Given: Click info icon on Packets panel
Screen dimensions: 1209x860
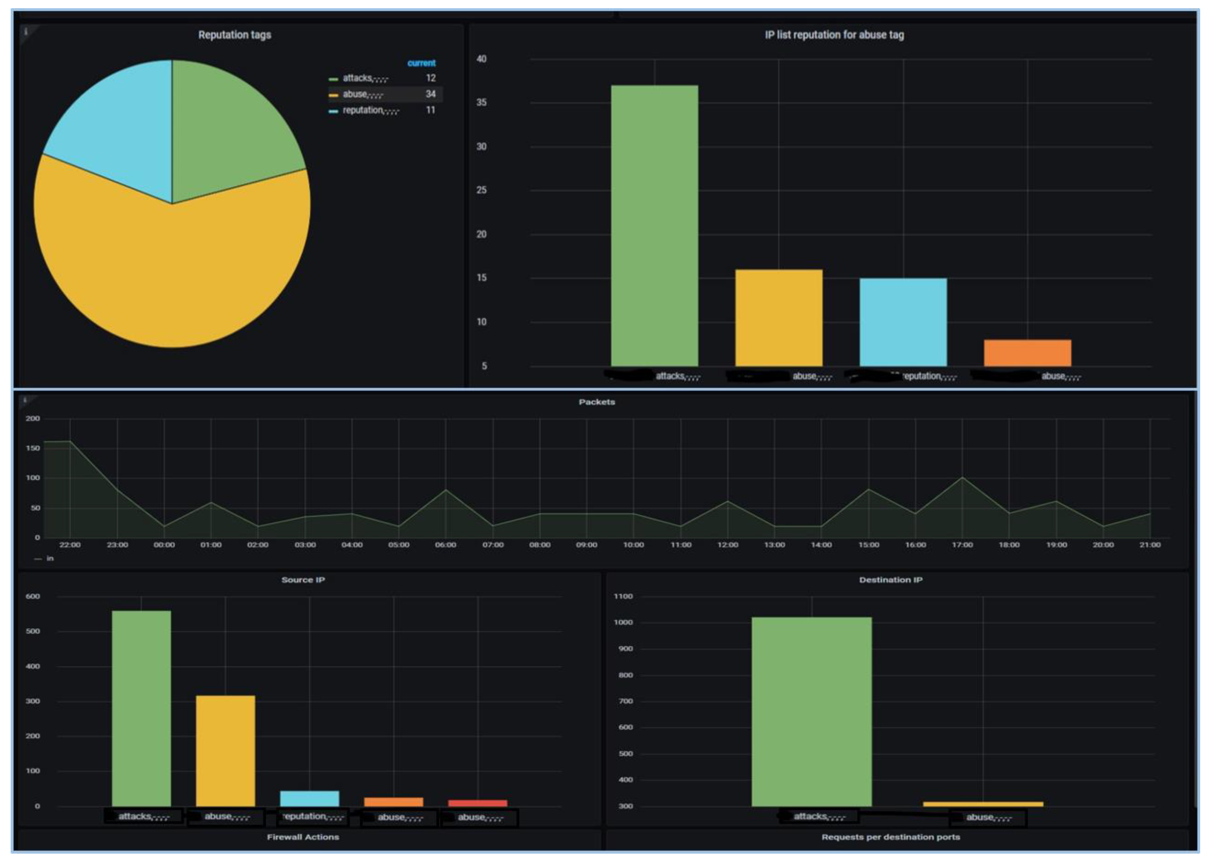Looking at the screenshot, I should [x=24, y=400].
